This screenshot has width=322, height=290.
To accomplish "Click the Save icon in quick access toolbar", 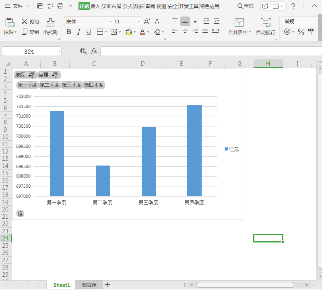I will (40, 6).
